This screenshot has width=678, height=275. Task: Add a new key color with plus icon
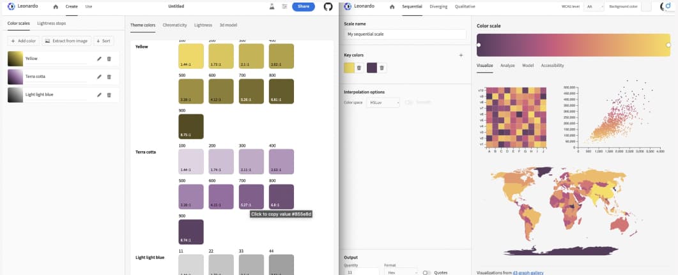[x=461, y=56]
